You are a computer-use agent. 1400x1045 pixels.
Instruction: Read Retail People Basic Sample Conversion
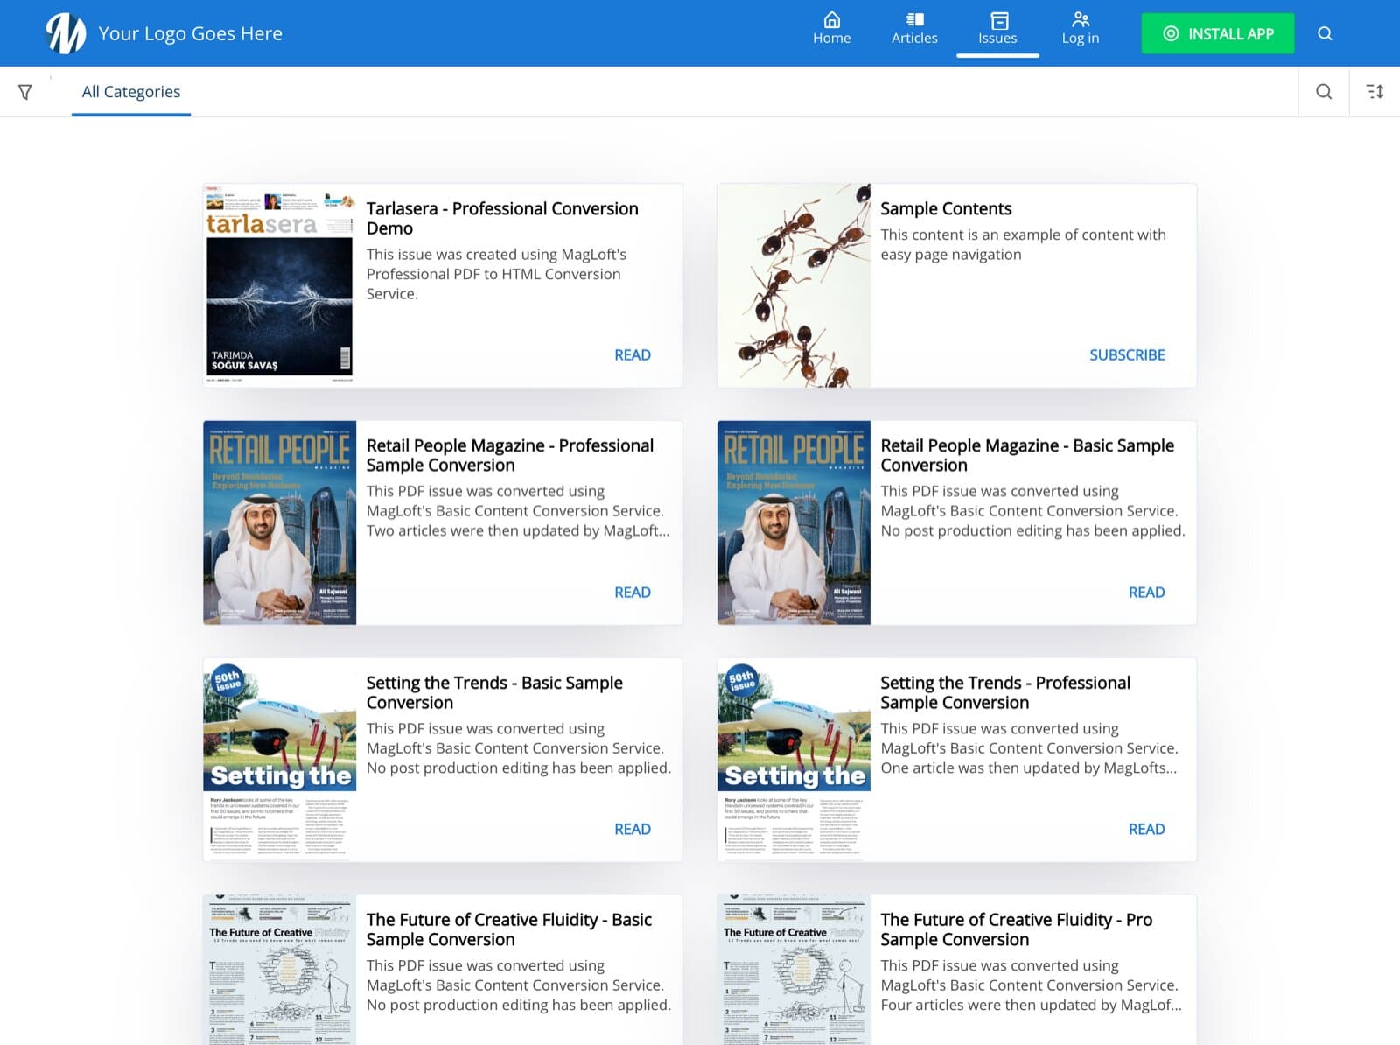coord(1147,593)
